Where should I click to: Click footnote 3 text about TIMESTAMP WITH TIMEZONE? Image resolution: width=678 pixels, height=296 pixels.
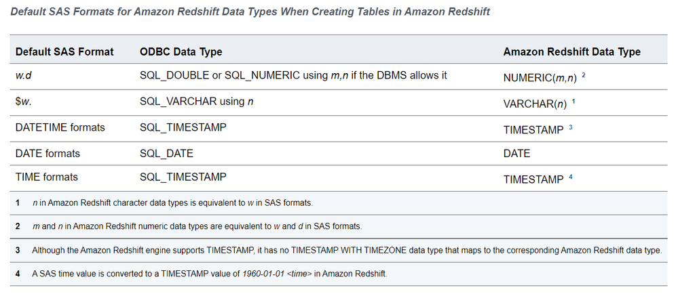click(x=346, y=250)
